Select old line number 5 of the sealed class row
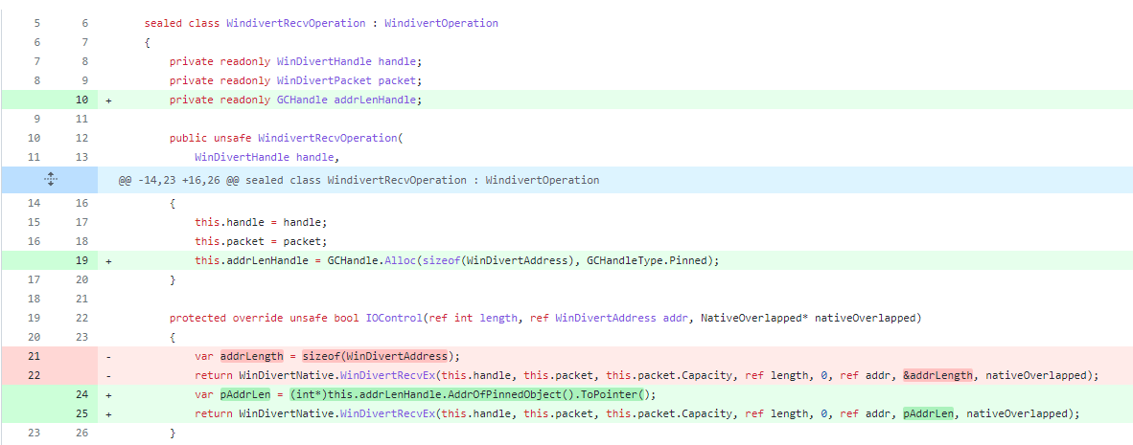 point(36,23)
